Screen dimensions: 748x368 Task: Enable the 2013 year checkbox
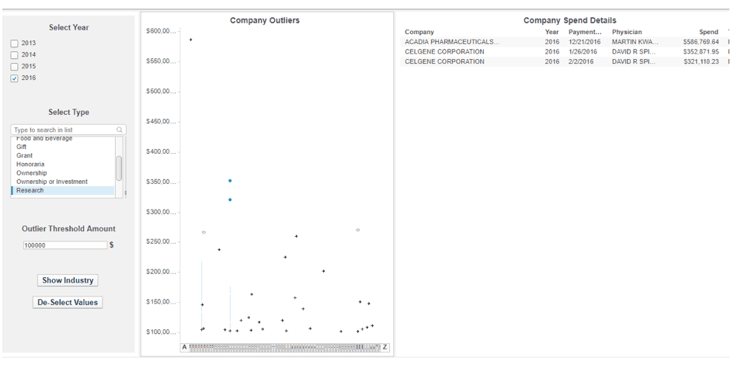(14, 43)
